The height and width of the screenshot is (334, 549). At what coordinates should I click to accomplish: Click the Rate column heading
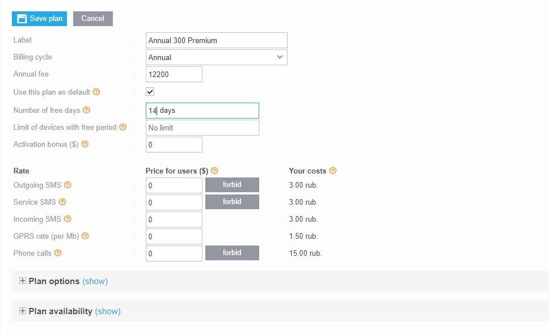[22, 171]
